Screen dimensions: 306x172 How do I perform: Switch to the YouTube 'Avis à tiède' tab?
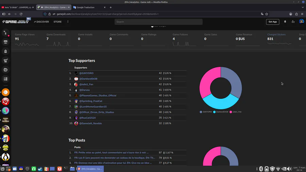[x=18, y=7]
